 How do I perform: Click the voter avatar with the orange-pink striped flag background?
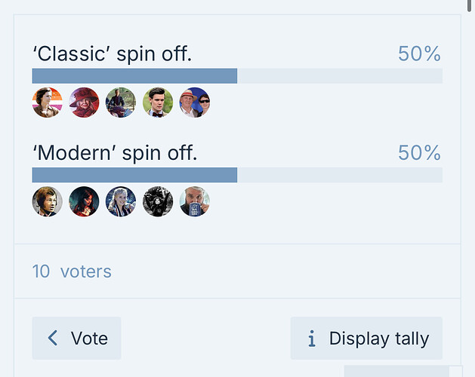48,103
